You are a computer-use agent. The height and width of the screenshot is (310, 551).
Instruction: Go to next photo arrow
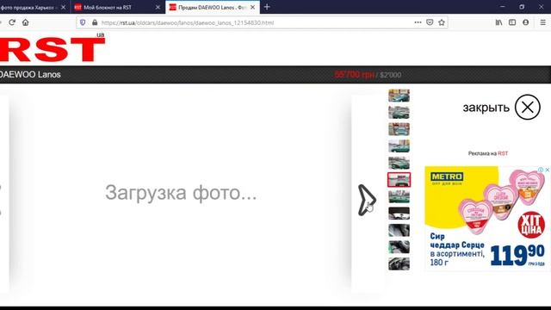pyautogui.click(x=367, y=200)
